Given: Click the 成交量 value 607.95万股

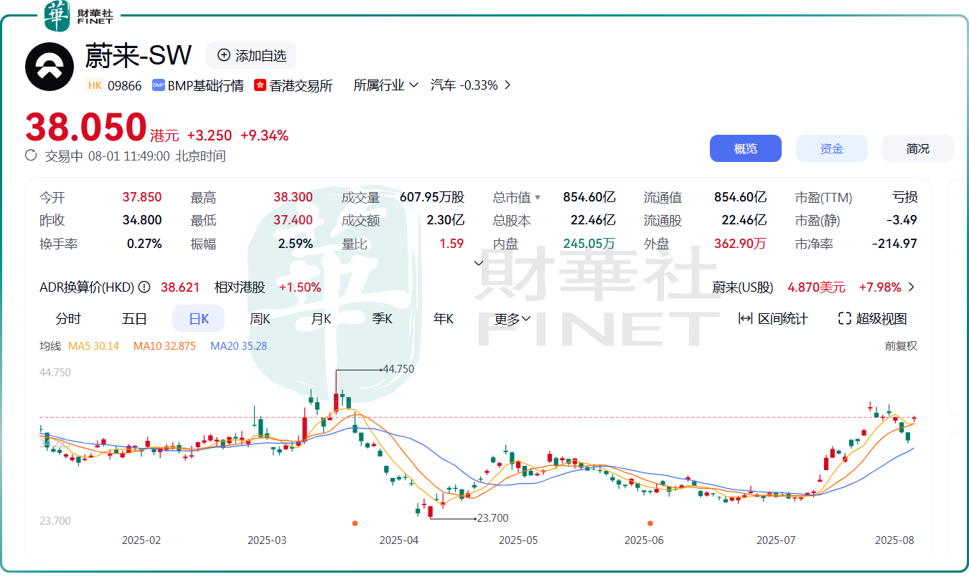Looking at the screenshot, I should tap(432, 197).
